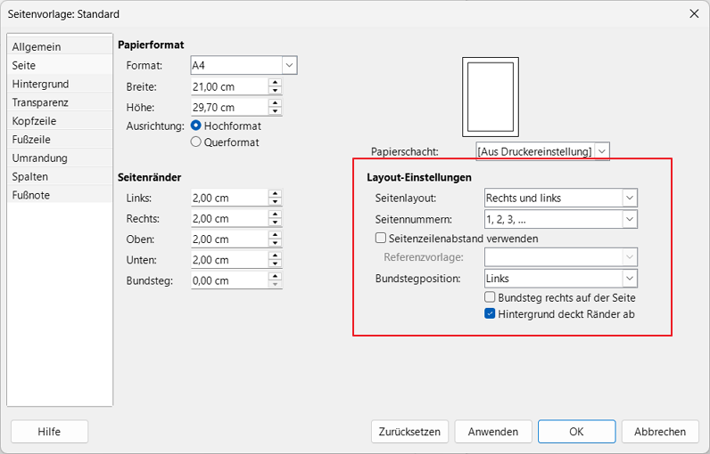
Task: Open the Seitennummern dropdown
Action: pos(630,219)
